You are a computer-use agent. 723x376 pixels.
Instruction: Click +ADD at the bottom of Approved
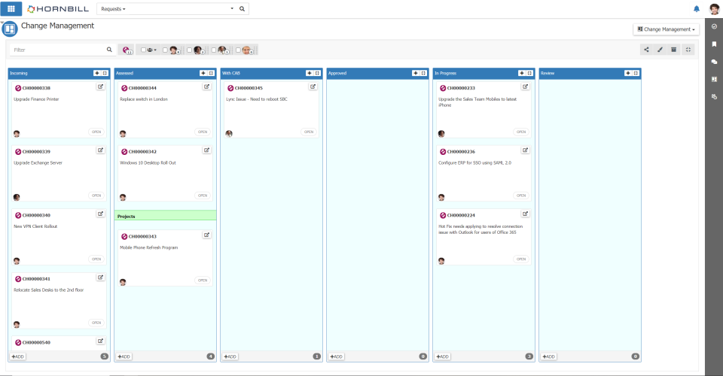[x=336, y=356]
